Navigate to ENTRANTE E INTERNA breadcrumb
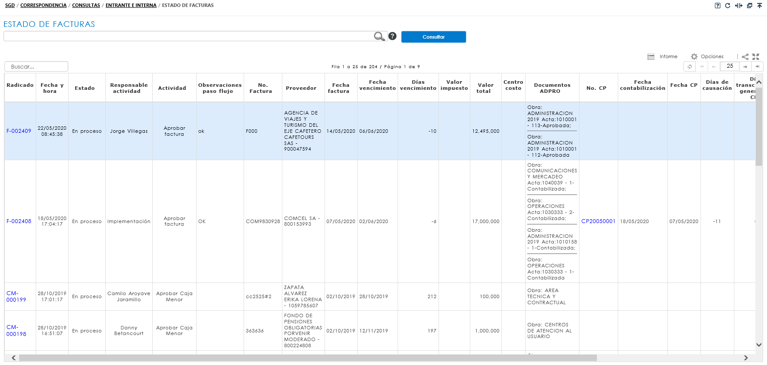 coord(131,6)
